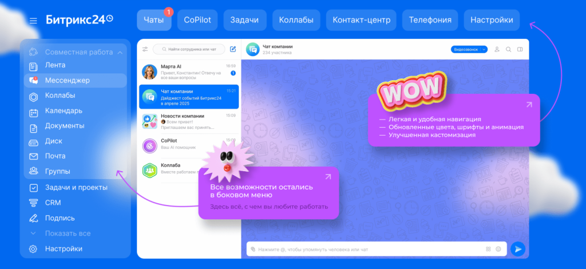This screenshot has width=586, height=269.
Task: Click the Лента menu label
Action: point(56,65)
